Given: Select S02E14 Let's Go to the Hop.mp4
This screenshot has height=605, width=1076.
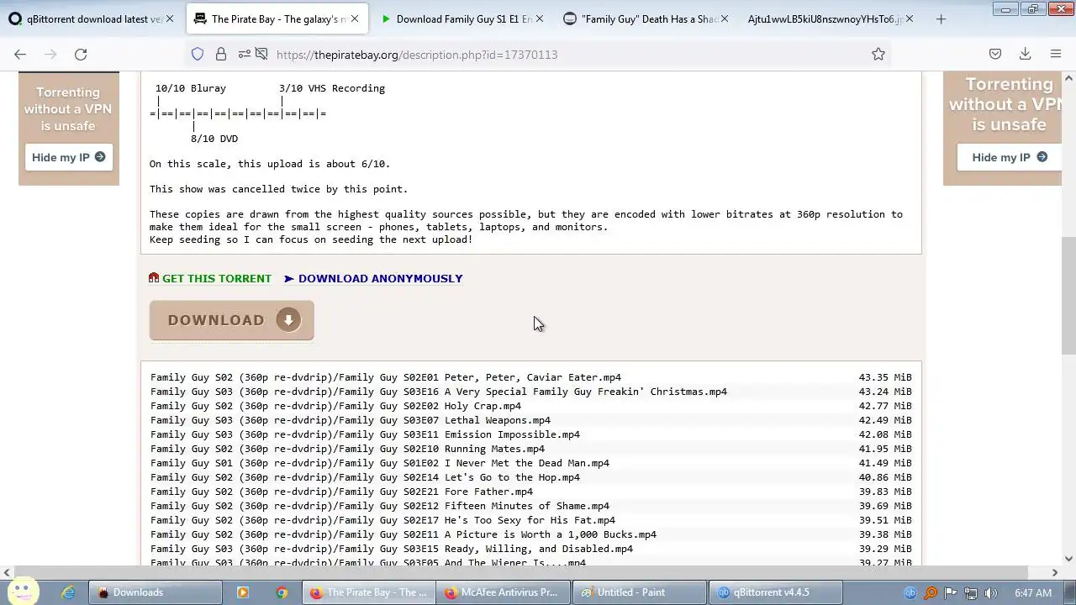Looking at the screenshot, I should [x=531, y=477].
